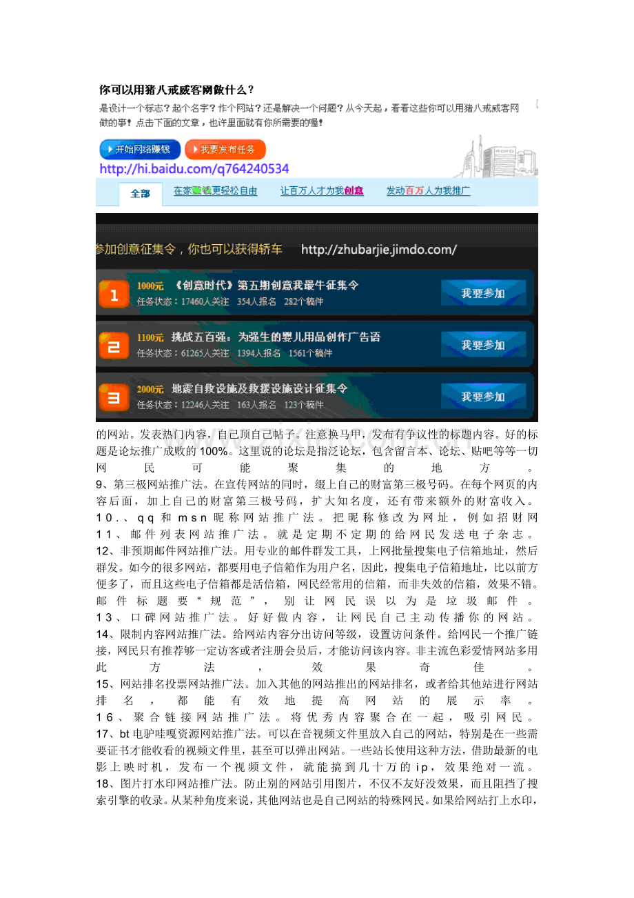Click the orange number 3 rank icon
Image resolution: width=634 pixels, height=898 pixels.
point(114,397)
